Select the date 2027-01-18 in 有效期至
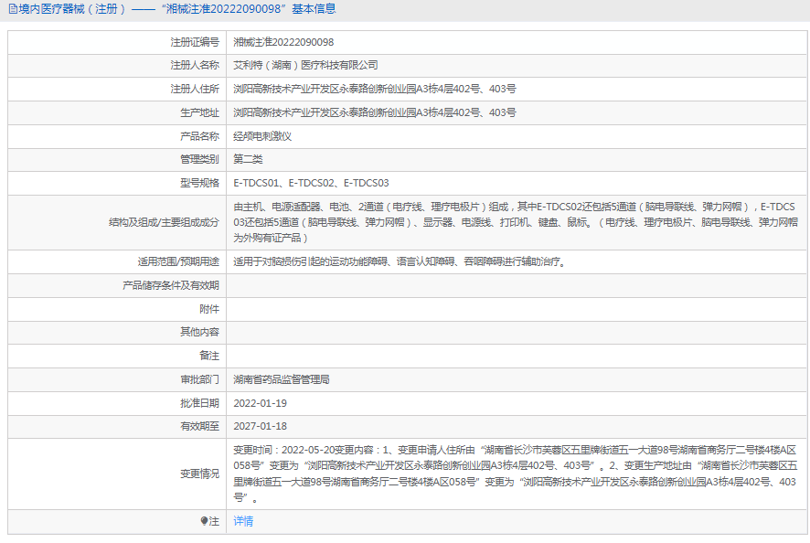Screen dimensions: 810x543 (x=261, y=427)
